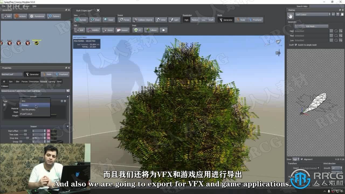Switch properties to Node mode
Viewport: 345px width, 194px height.
coord(47,74)
